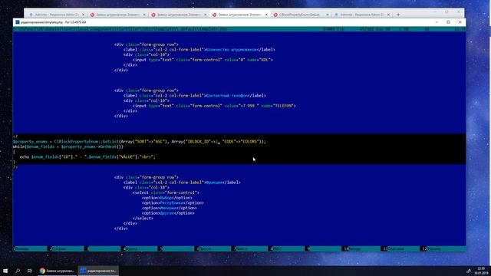The height and width of the screenshot is (276, 491).
Task: Click the while GetNext() loop line
Action: point(68,146)
